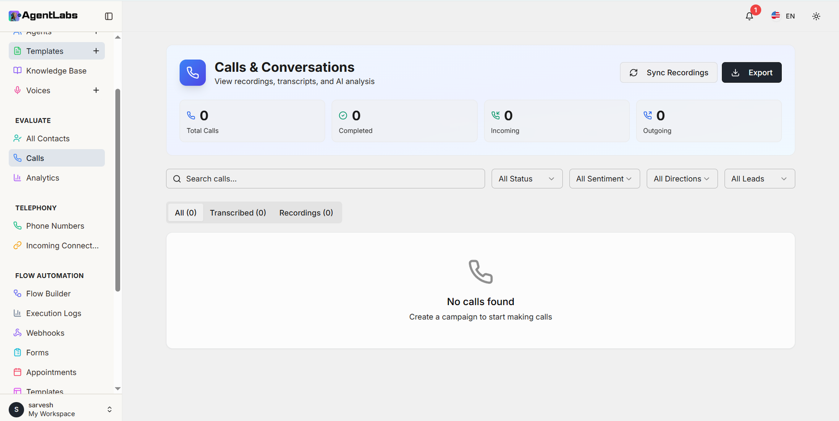Focus the Search calls field
839x421 pixels.
[x=326, y=179]
